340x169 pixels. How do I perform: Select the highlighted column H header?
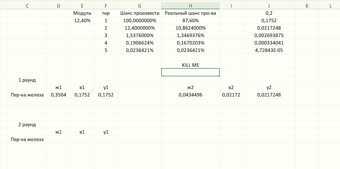(191, 6)
